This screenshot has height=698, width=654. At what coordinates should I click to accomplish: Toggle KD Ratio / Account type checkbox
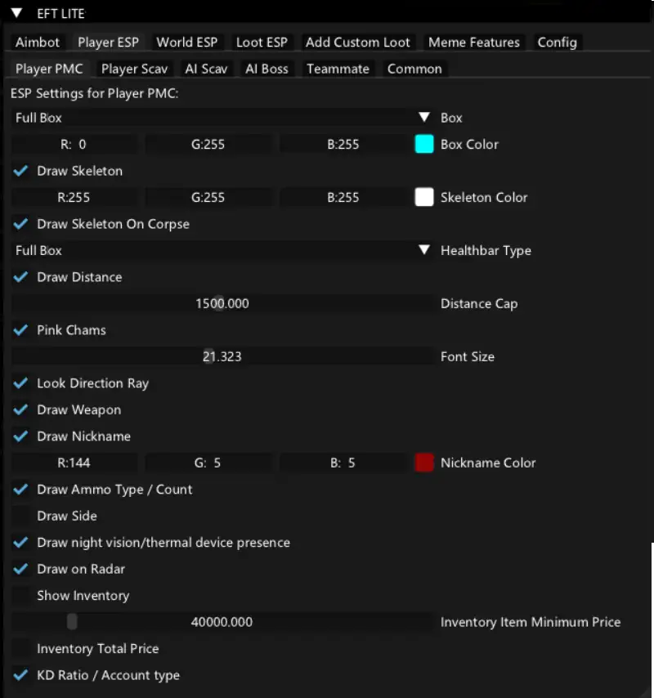pos(21,675)
